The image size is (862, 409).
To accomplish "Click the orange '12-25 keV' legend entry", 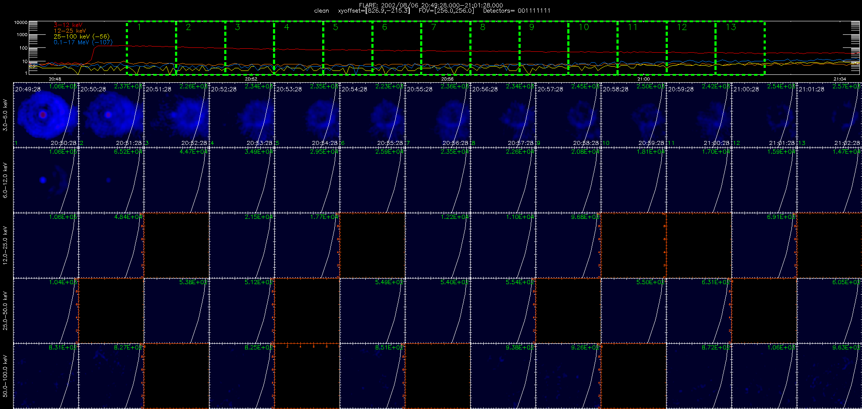I will coord(70,31).
